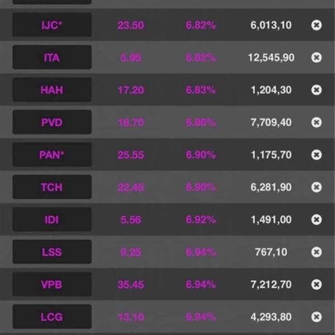Delete HAH stock using X icon
The width and height of the screenshot is (335, 335).
[317, 90]
